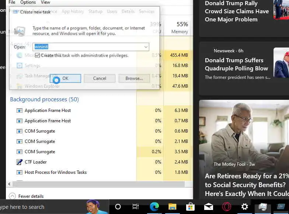The width and height of the screenshot is (289, 214).
Task: Click the first COM Surrogate process icon
Action: [x=19, y=131]
